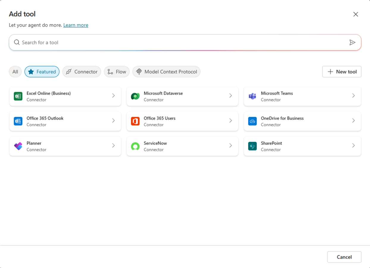370x268 pixels.
Task: Select the Excel Online (Business) title text
Action: point(49,93)
